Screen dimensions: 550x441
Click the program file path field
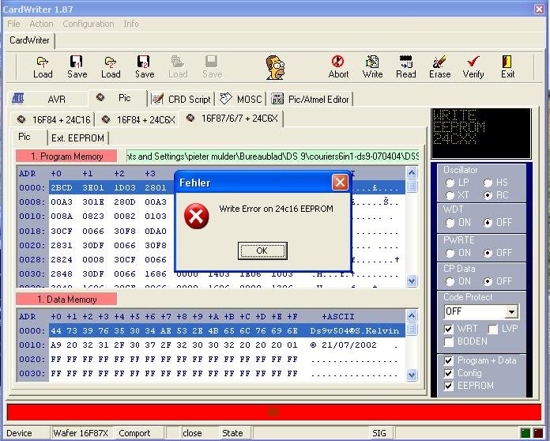273,156
